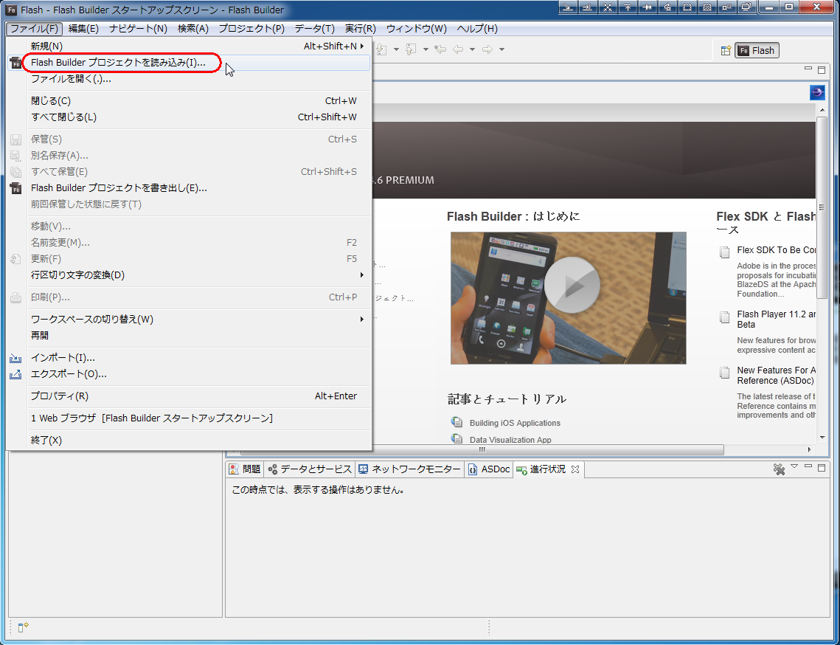The height and width of the screenshot is (645, 840).
Task: Open the 検索(A) menu
Action: tap(193, 29)
